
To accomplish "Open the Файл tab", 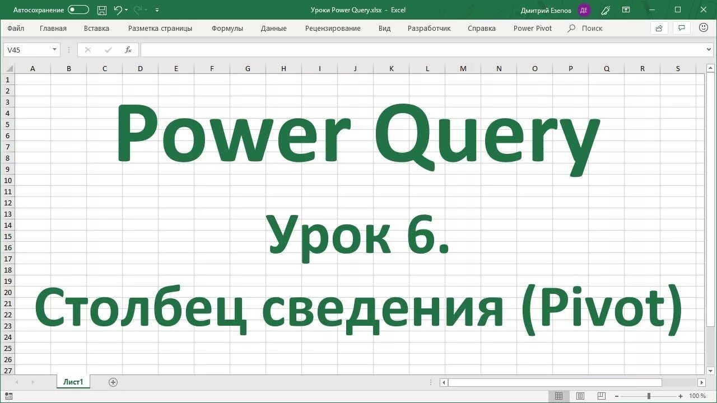I will [16, 29].
